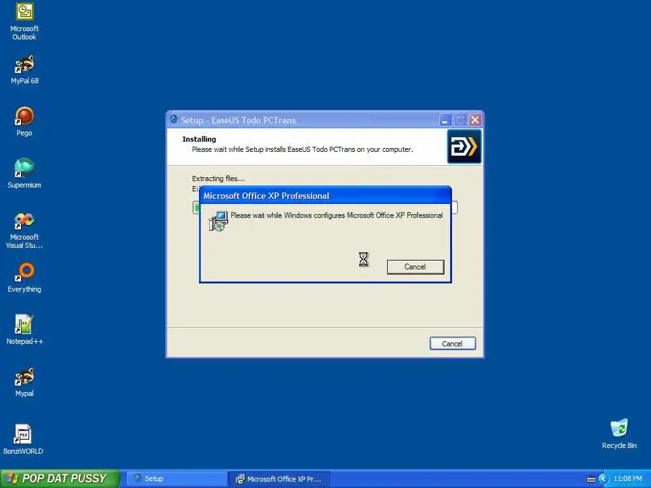Click "Please wait while Windows configures" message
The width and height of the screenshot is (651, 488).
336,215
